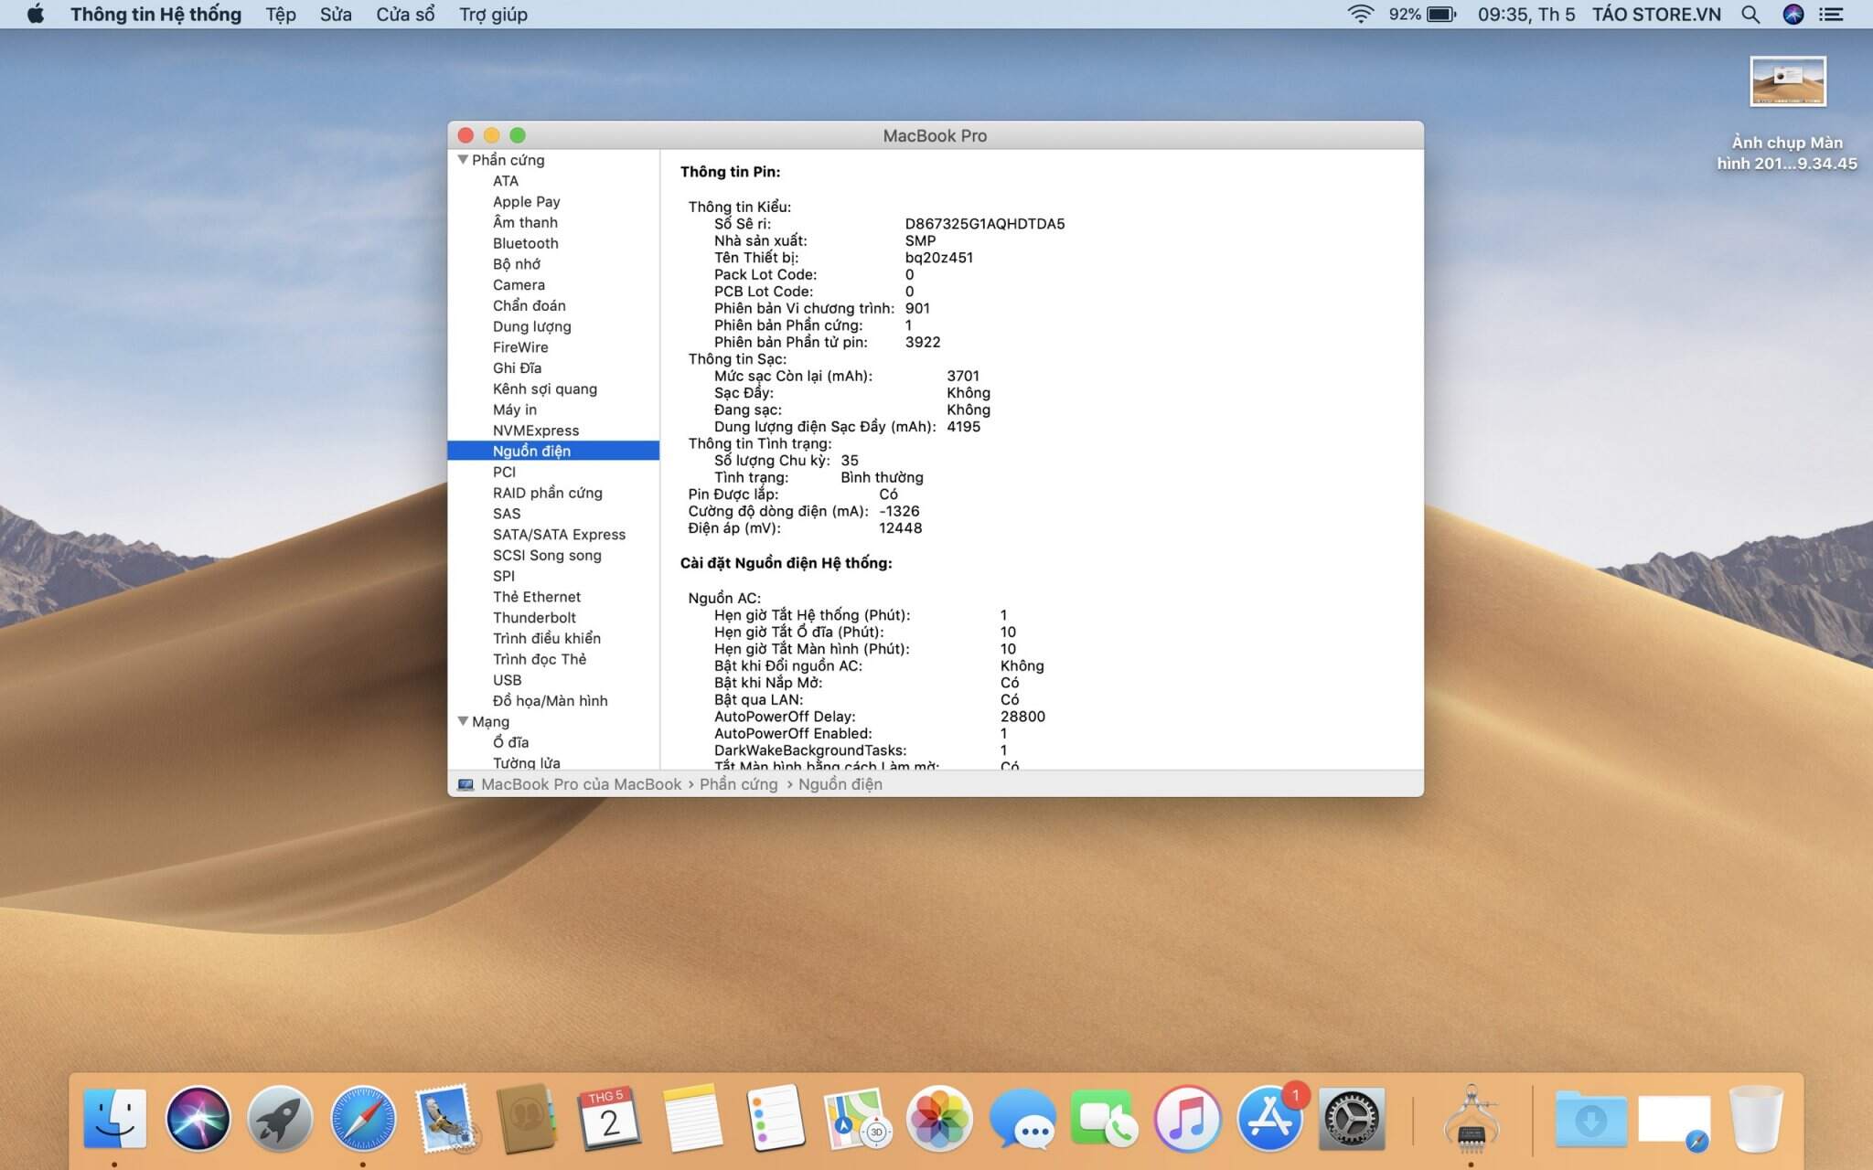Select Bluetooth in the hardware sidebar
This screenshot has width=1873, height=1170.
point(525,243)
